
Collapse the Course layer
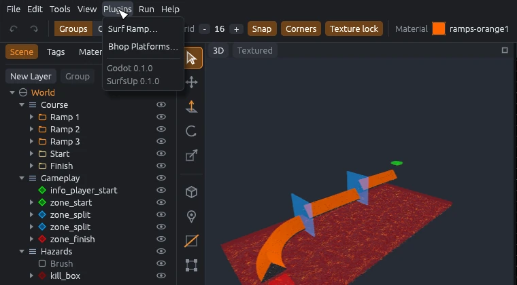[22, 105]
